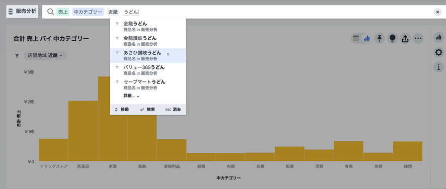446x189 pixels.
Task: Show info panel with i icon
Action: (438, 67)
